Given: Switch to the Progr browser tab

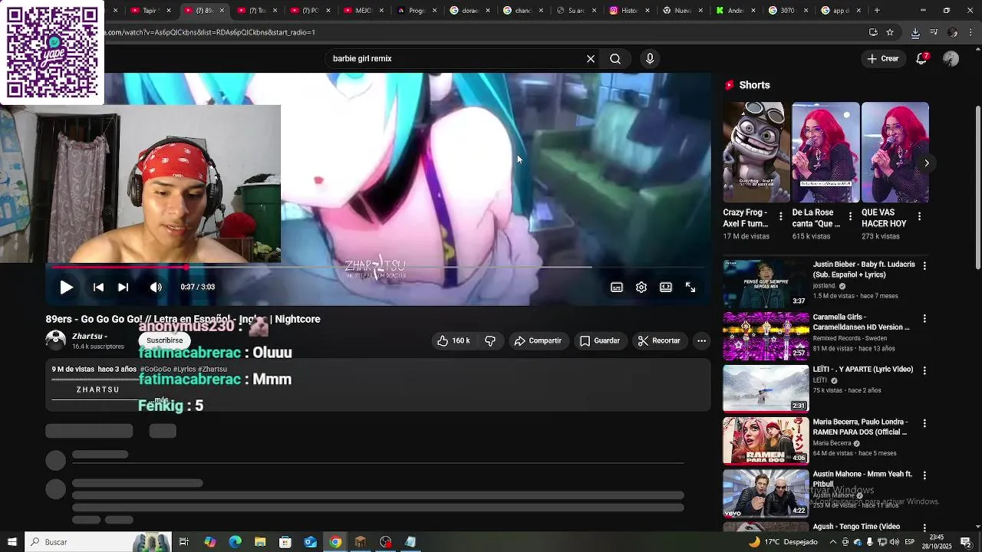Looking at the screenshot, I should 417,11.
